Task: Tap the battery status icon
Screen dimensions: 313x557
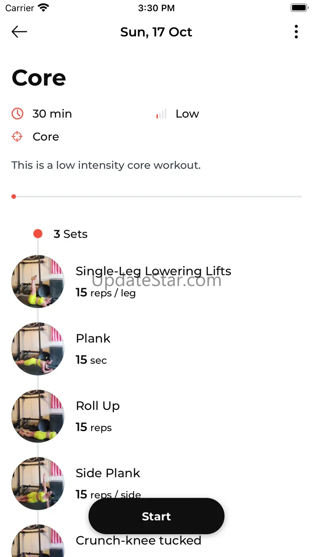Action: tap(299, 8)
